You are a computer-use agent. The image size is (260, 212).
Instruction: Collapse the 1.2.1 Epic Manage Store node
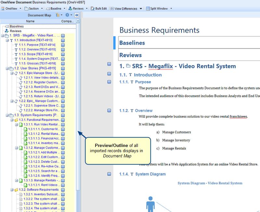(x=12, y=73)
